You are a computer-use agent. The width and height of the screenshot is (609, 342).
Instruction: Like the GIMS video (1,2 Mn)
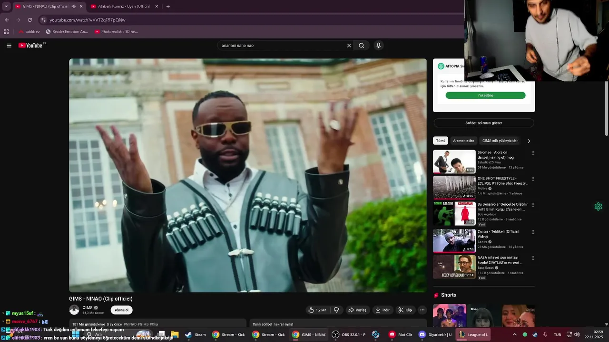tap(317, 310)
